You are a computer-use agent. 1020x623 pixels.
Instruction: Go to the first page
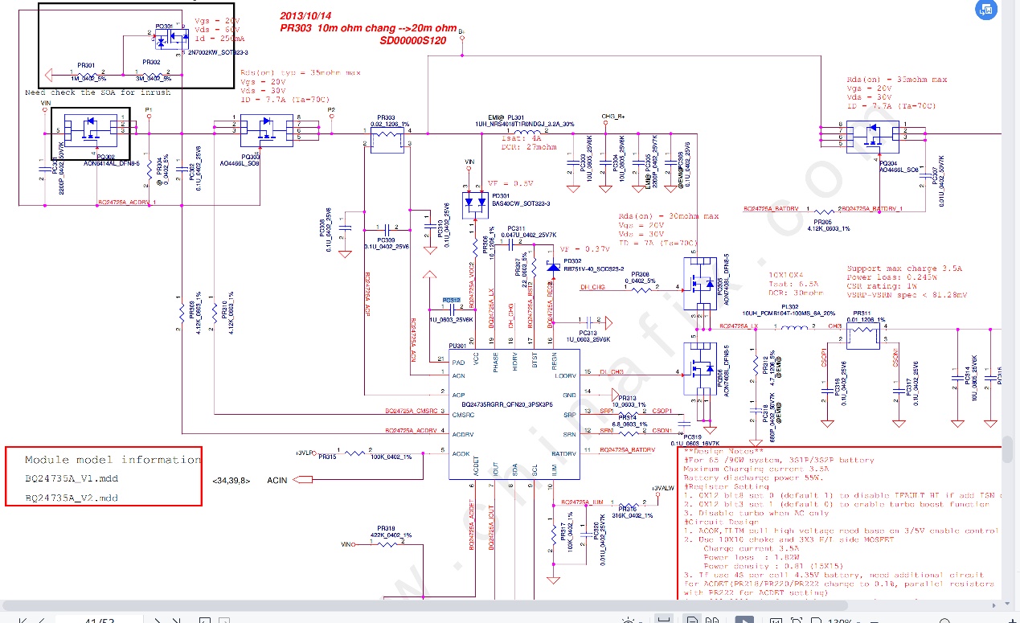[23, 621]
